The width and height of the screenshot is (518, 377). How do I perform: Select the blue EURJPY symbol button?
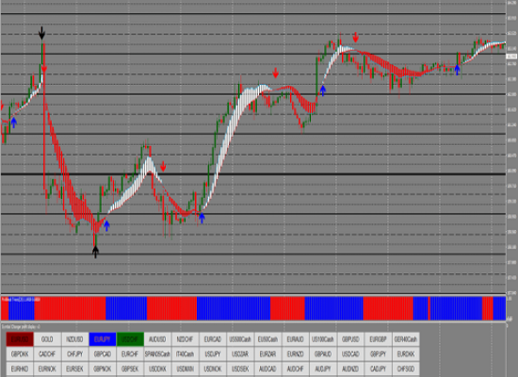[103, 339]
